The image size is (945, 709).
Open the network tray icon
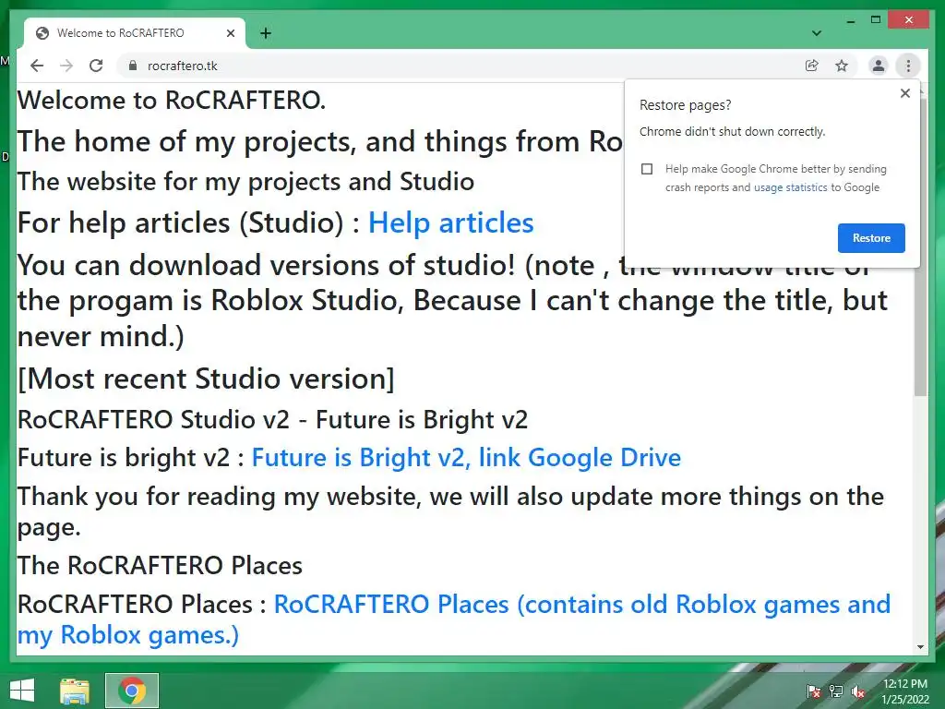(x=836, y=691)
